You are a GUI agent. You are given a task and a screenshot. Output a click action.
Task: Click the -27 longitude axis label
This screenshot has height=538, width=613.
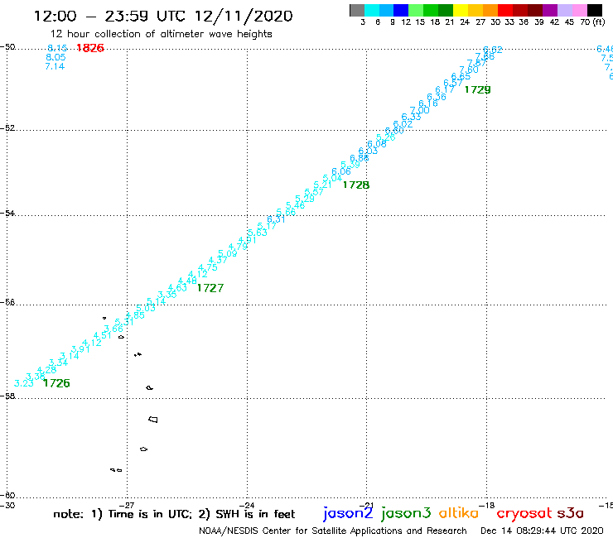tap(127, 505)
